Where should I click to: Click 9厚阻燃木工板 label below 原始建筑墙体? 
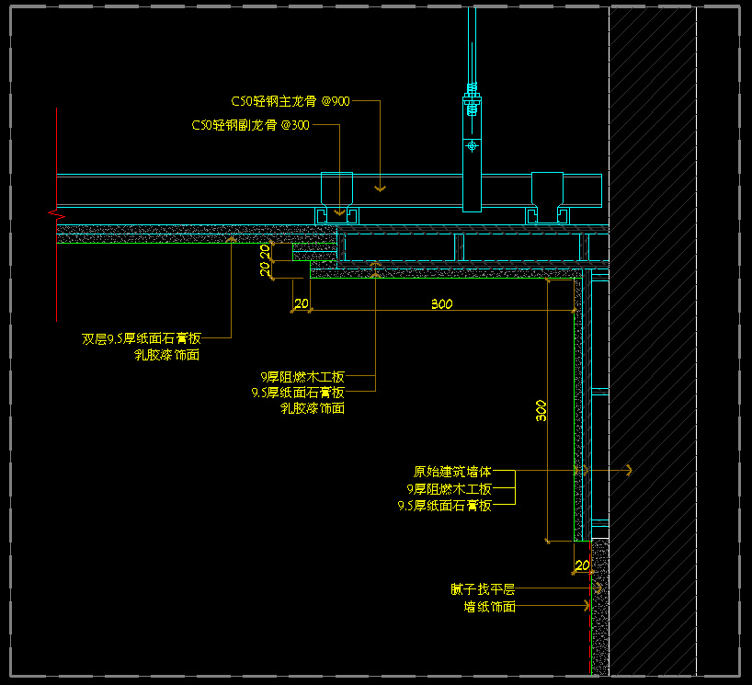449,489
